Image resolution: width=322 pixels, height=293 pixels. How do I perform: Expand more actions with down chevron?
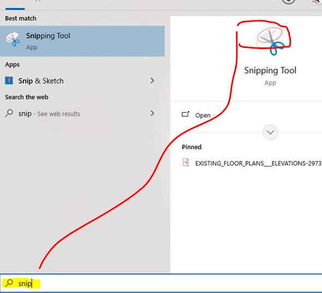pos(270,132)
